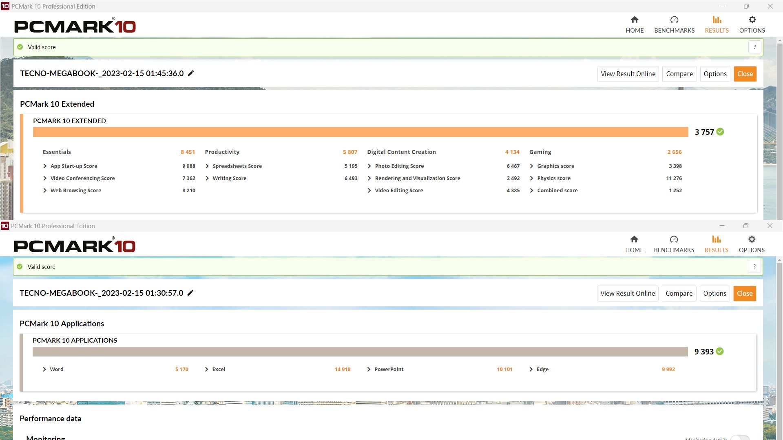The width and height of the screenshot is (783, 440).
Task: Click View Result Online for Applications result
Action: [628, 293]
